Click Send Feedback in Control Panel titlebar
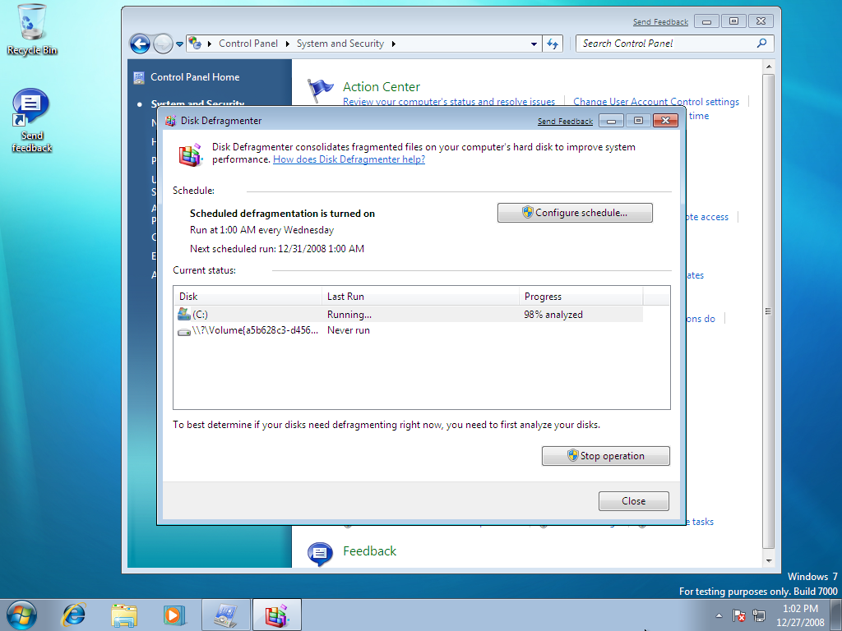The image size is (842, 631). [660, 22]
